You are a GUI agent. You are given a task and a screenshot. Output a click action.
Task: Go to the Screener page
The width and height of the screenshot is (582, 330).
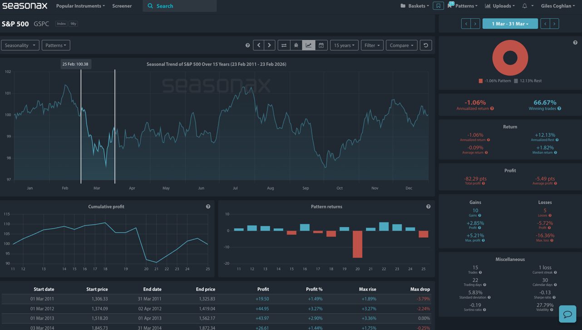(x=122, y=6)
